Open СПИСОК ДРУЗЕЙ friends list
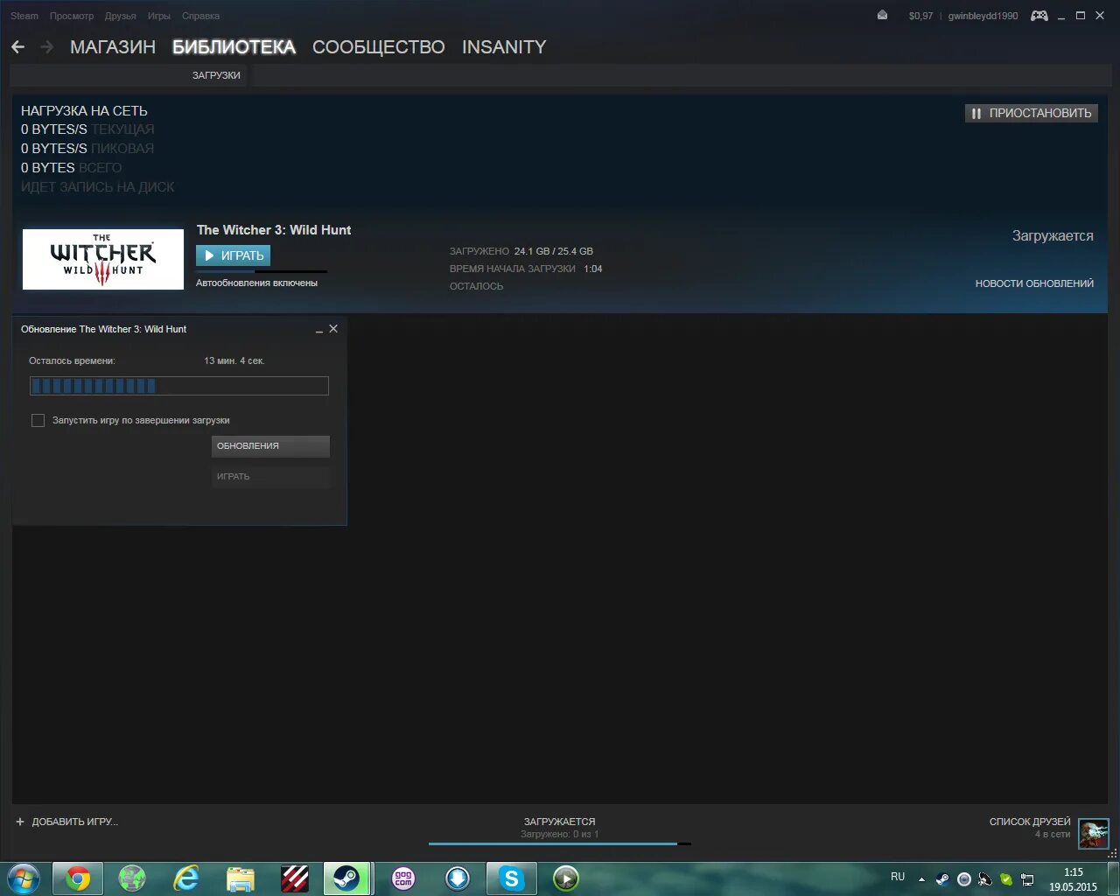 click(x=1030, y=822)
